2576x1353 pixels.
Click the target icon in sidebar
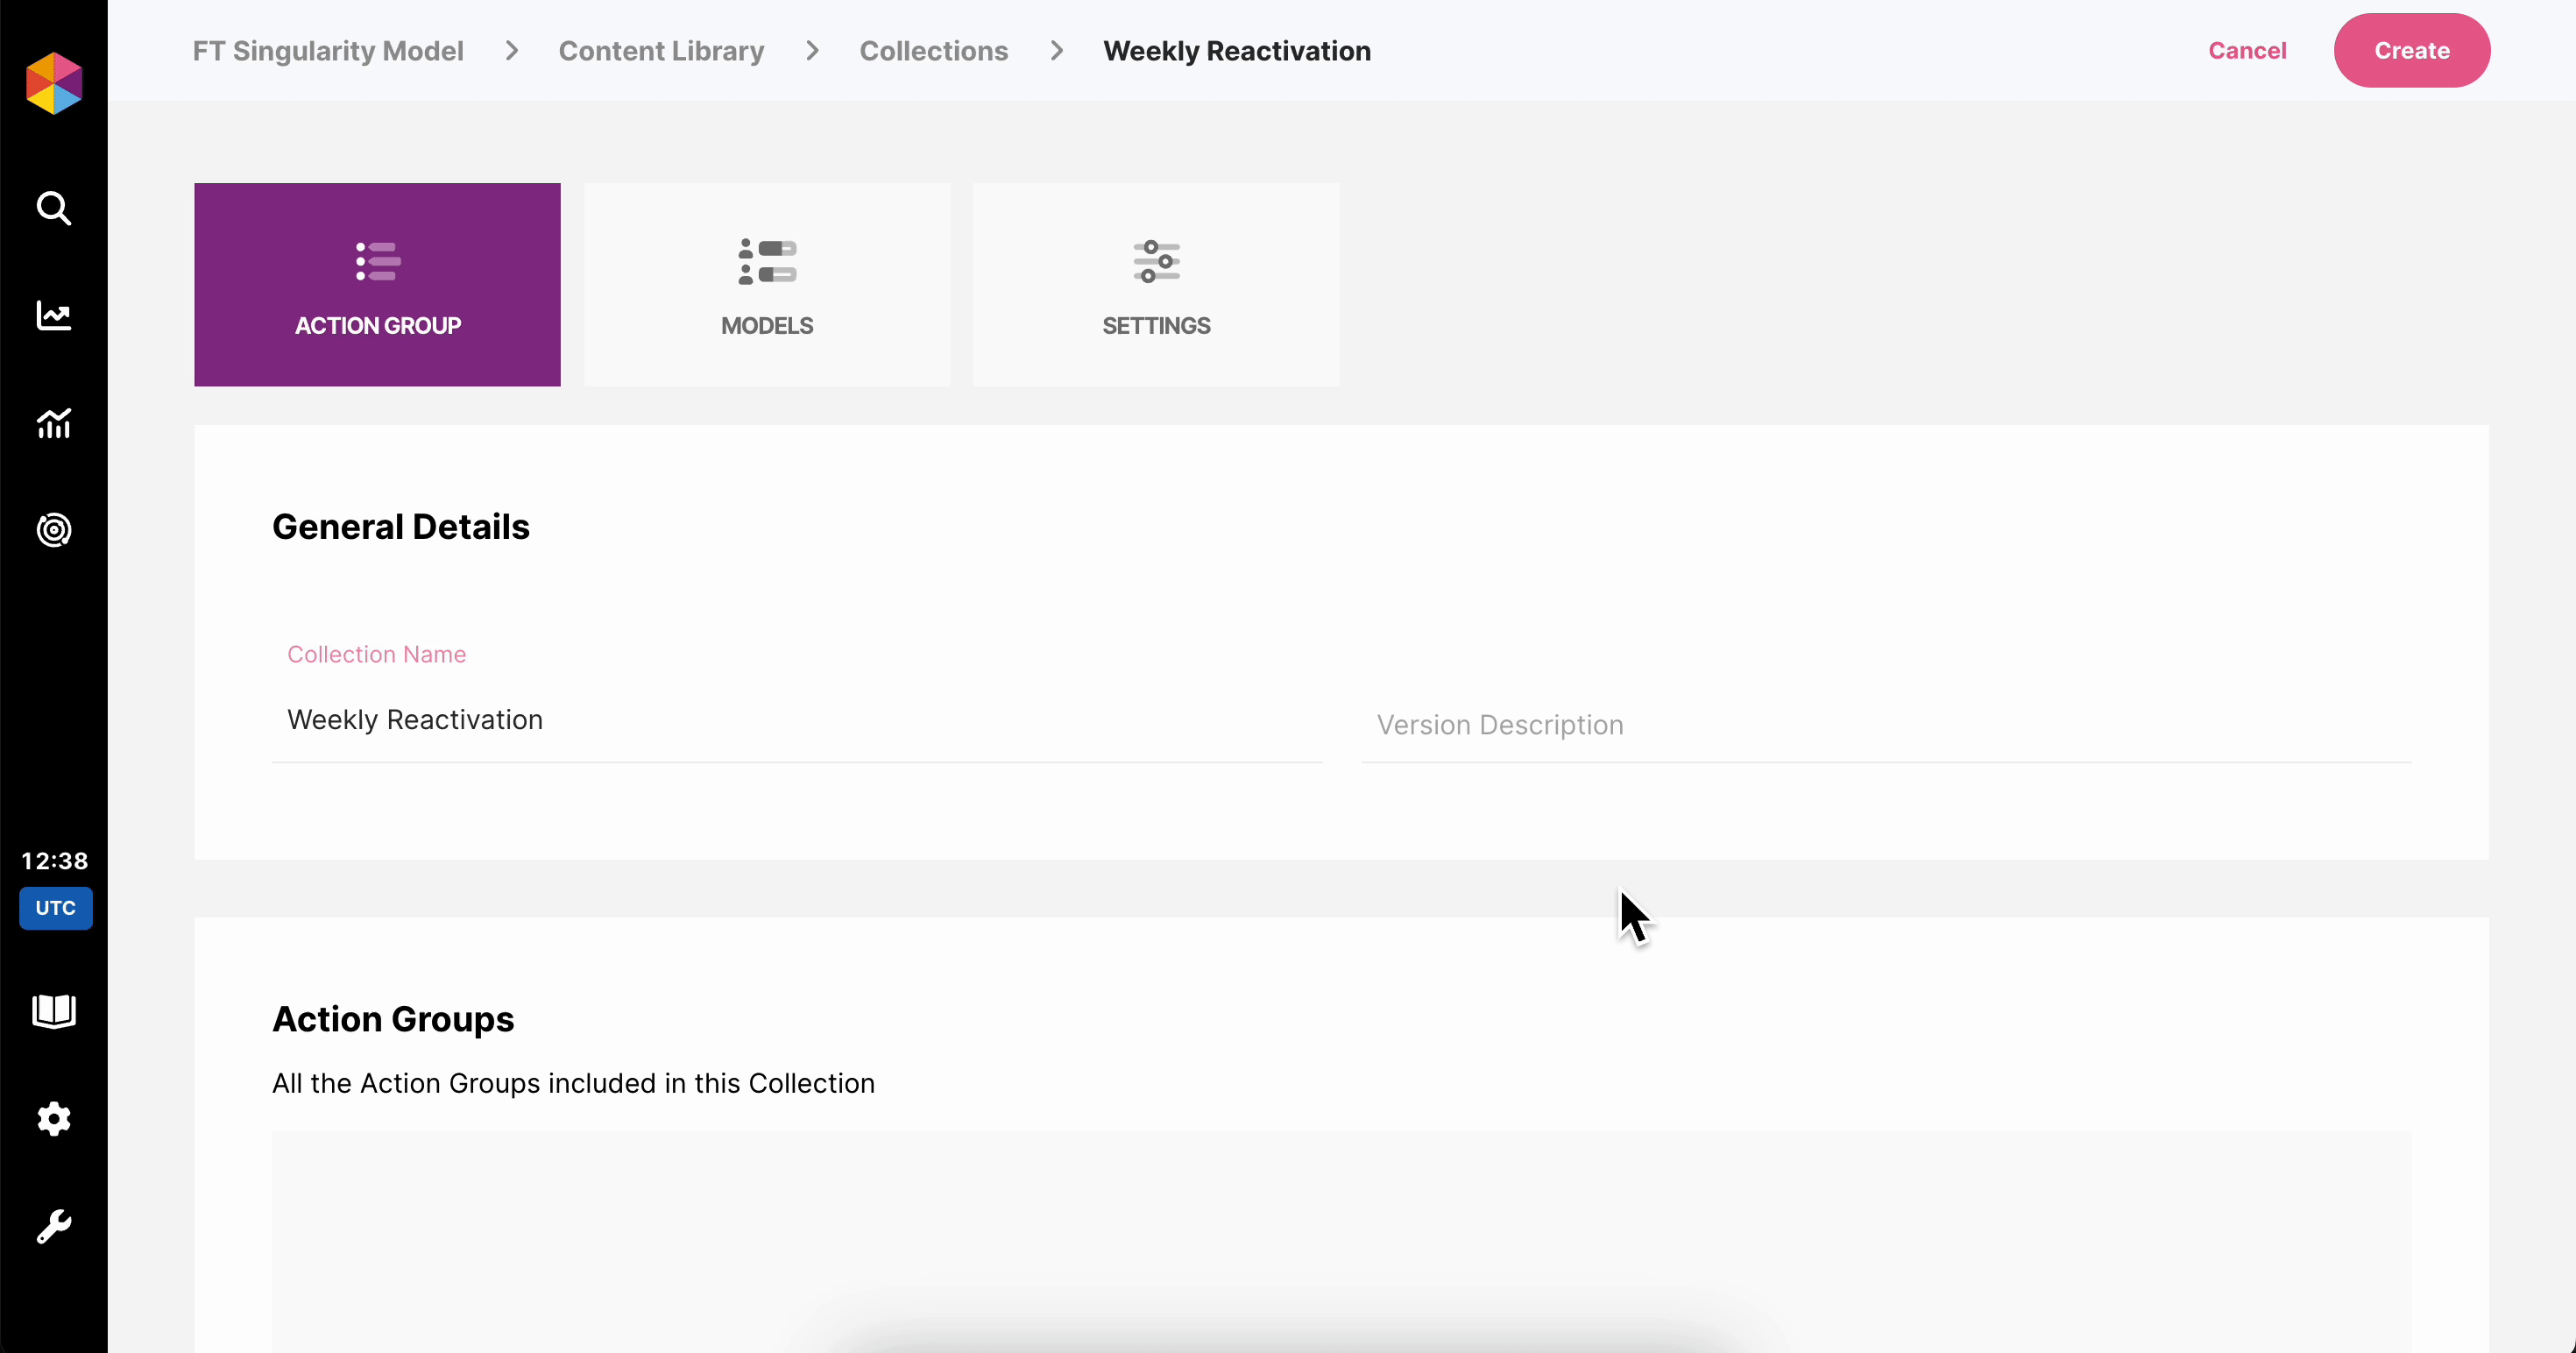click(x=54, y=530)
